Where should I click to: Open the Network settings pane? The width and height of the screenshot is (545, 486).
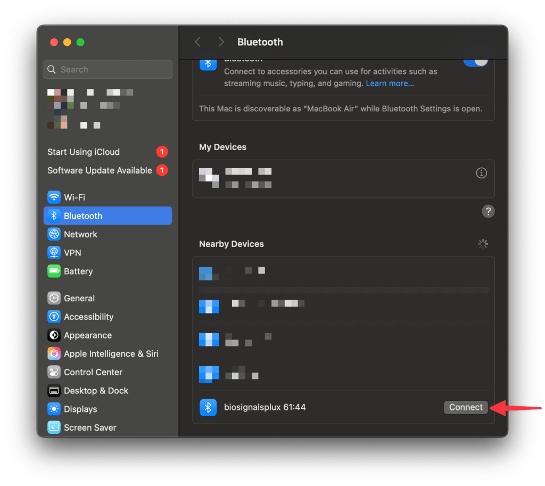(108, 234)
